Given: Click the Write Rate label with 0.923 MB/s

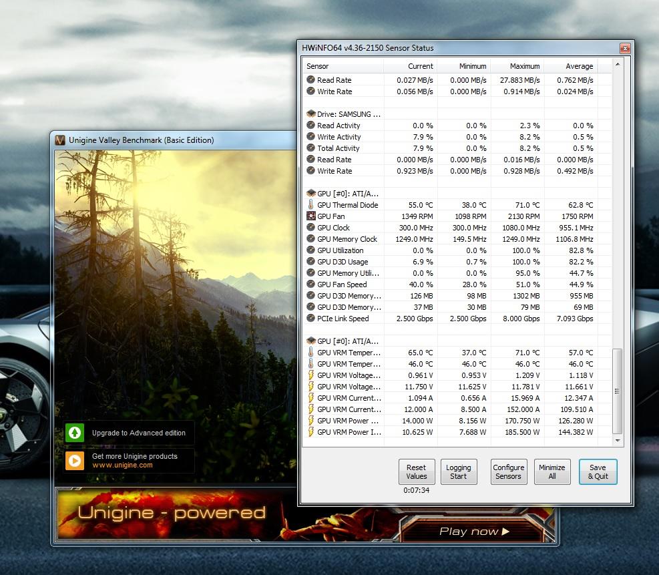Looking at the screenshot, I should 335,171.
